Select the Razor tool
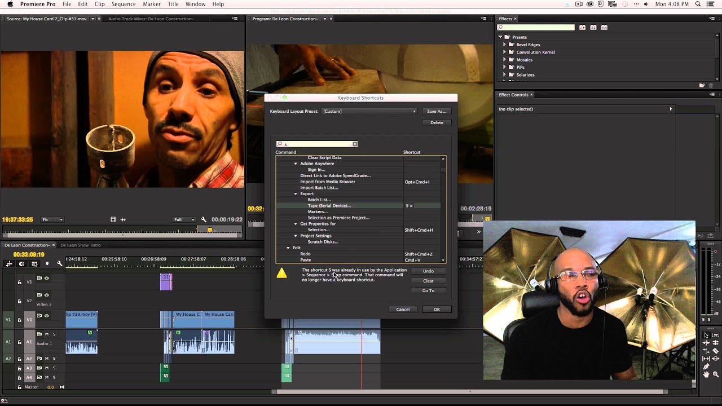This screenshot has width=722, height=406. (x=716, y=351)
